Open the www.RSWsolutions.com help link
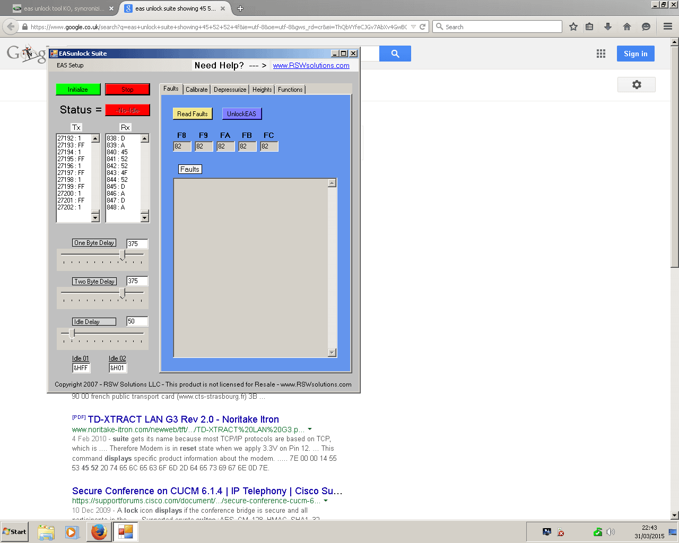This screenshot has width=679, height=543. point(311,66)
